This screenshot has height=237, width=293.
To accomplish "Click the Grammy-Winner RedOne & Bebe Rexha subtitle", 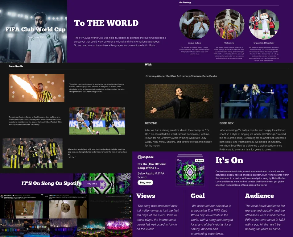I will pos(181,76).
